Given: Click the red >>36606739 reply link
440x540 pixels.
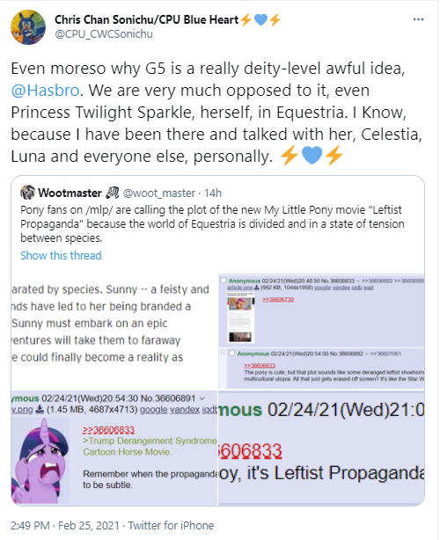Looking at the screenshot, I should click(x=278, y=300).
